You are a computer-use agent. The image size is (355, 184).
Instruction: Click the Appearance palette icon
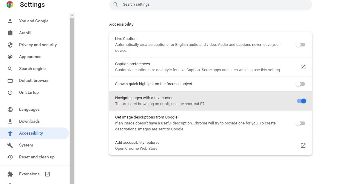click(x=10, y=57)
